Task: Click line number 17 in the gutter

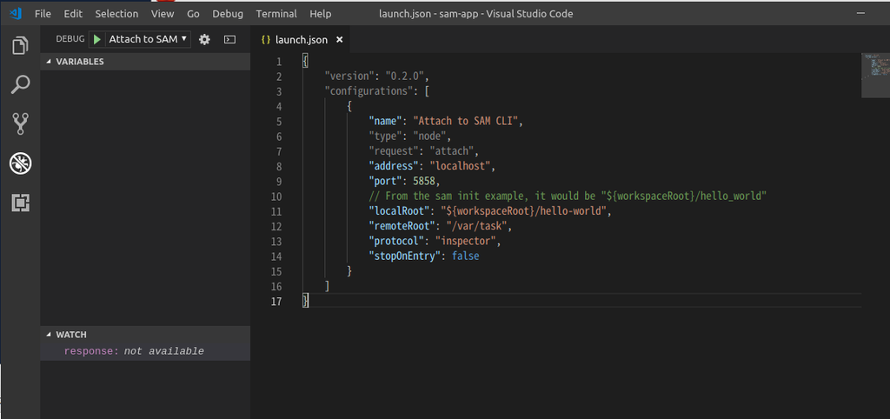Action: (276, 302)
